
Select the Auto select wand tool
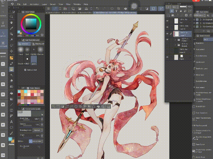tap(11, 40)
